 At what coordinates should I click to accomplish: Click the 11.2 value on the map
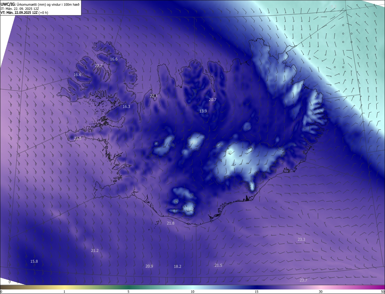coord(190,209)
